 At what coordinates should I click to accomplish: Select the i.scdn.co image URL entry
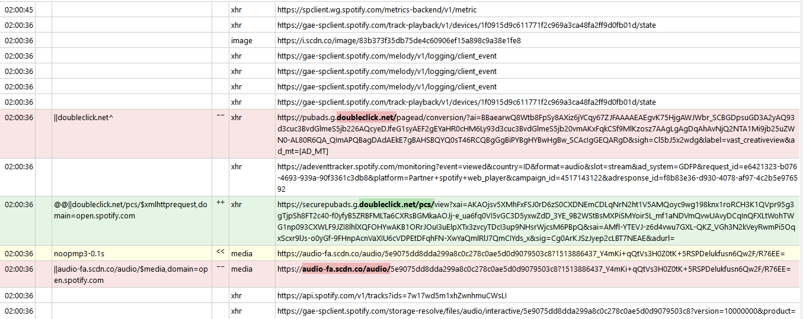(x=399, y=41)
